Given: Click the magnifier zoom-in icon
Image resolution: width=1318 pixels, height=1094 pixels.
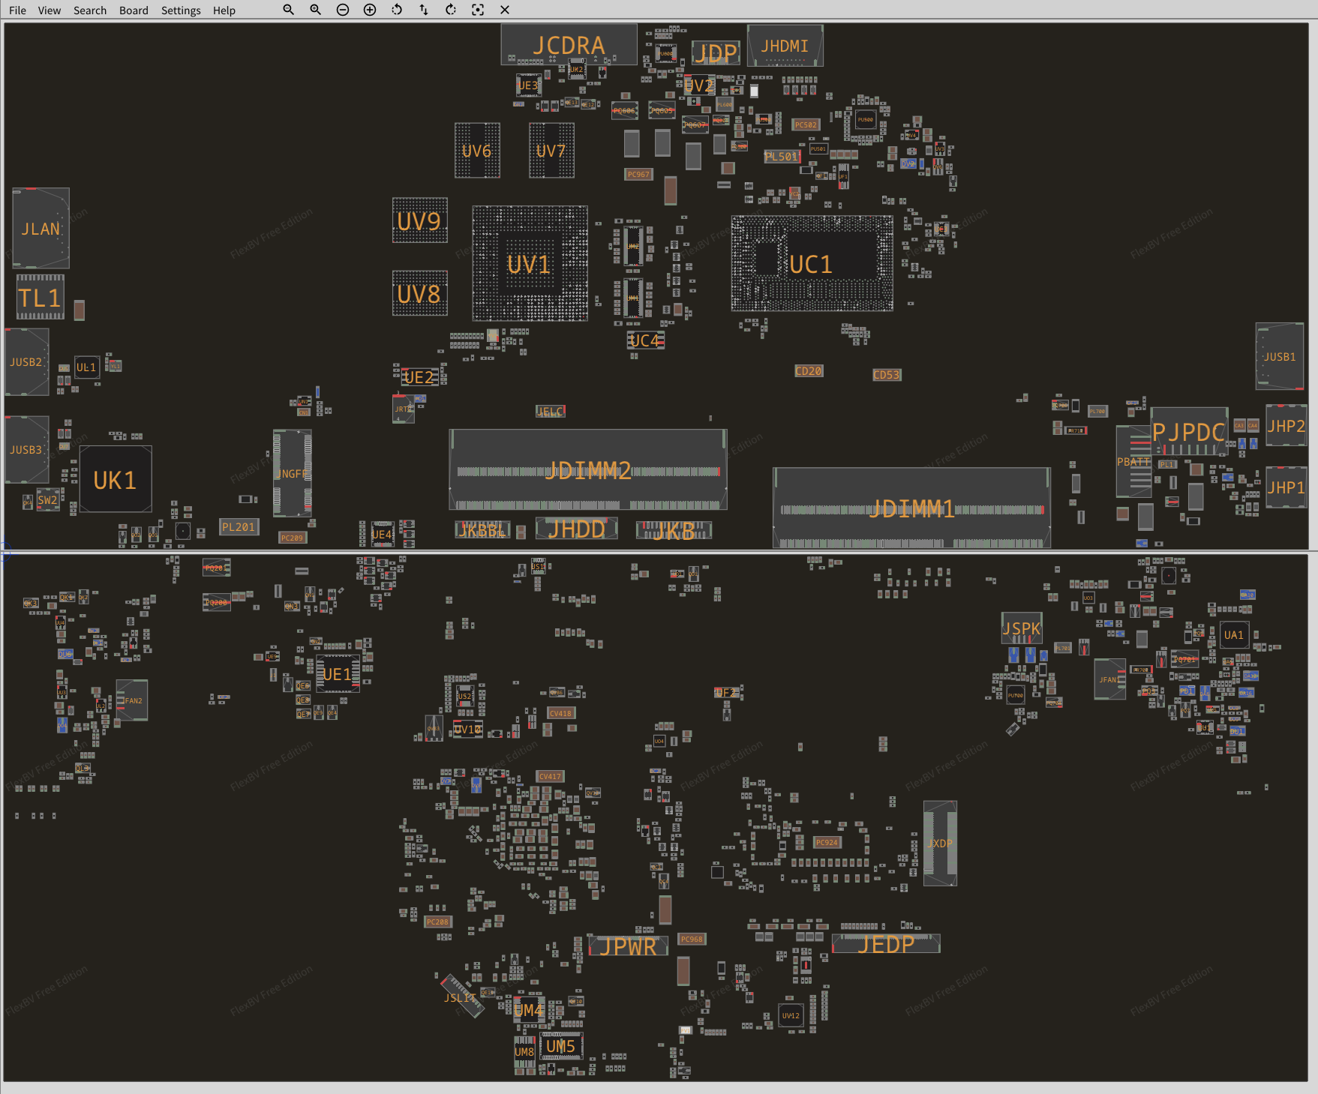Looking at the screenshot, I should [316, 10].
